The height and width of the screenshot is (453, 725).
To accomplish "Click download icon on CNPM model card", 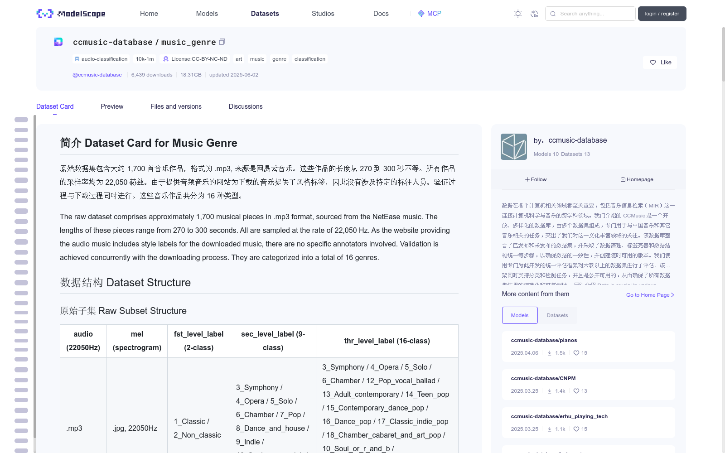I will (x=550, y=391).
